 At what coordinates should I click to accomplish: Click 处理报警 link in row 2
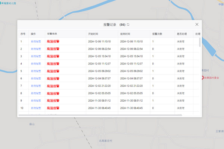click(36, 49)
